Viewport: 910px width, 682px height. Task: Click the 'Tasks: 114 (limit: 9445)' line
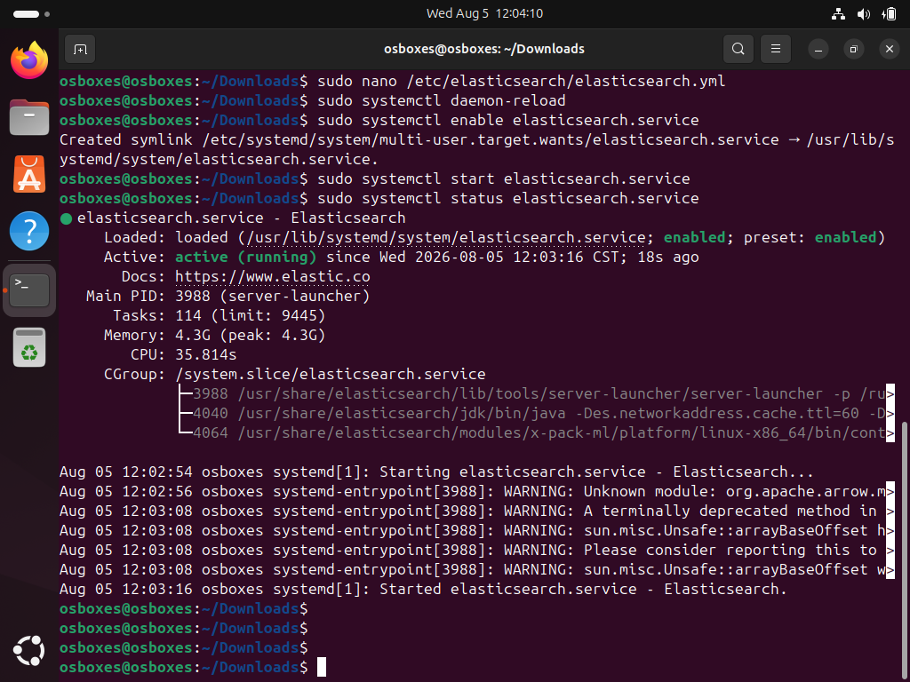click(x=220, y=316)
